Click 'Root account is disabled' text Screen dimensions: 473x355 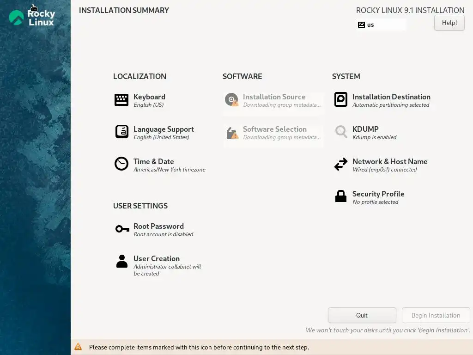coord(164,234)
